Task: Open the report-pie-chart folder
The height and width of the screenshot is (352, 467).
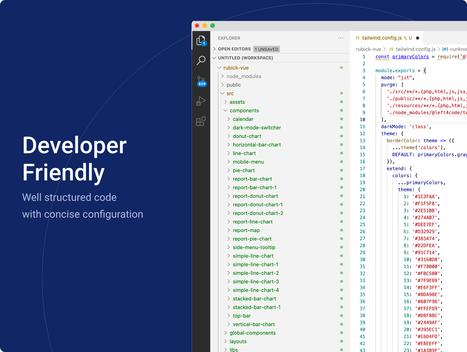Action: (x=280, y=239)
